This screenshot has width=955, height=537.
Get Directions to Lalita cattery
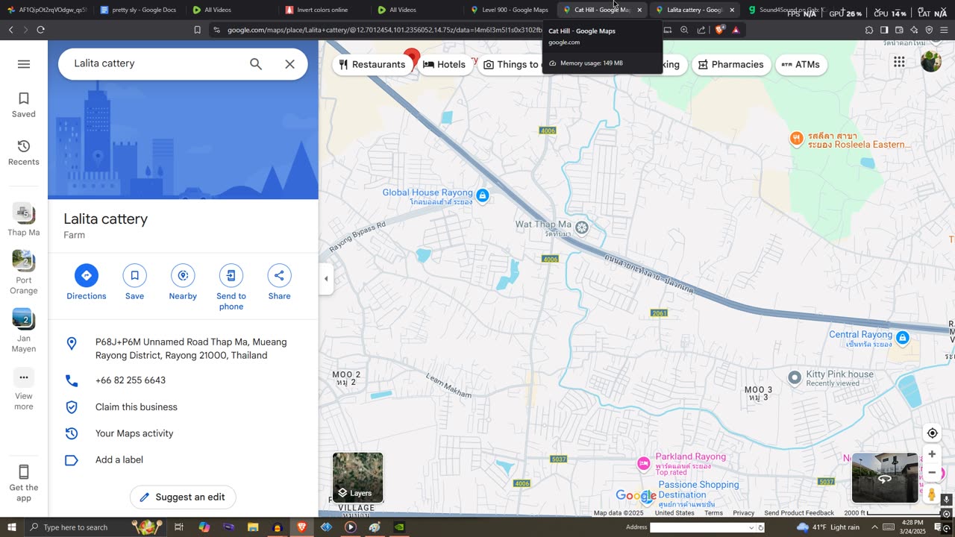tap(87, 282)
